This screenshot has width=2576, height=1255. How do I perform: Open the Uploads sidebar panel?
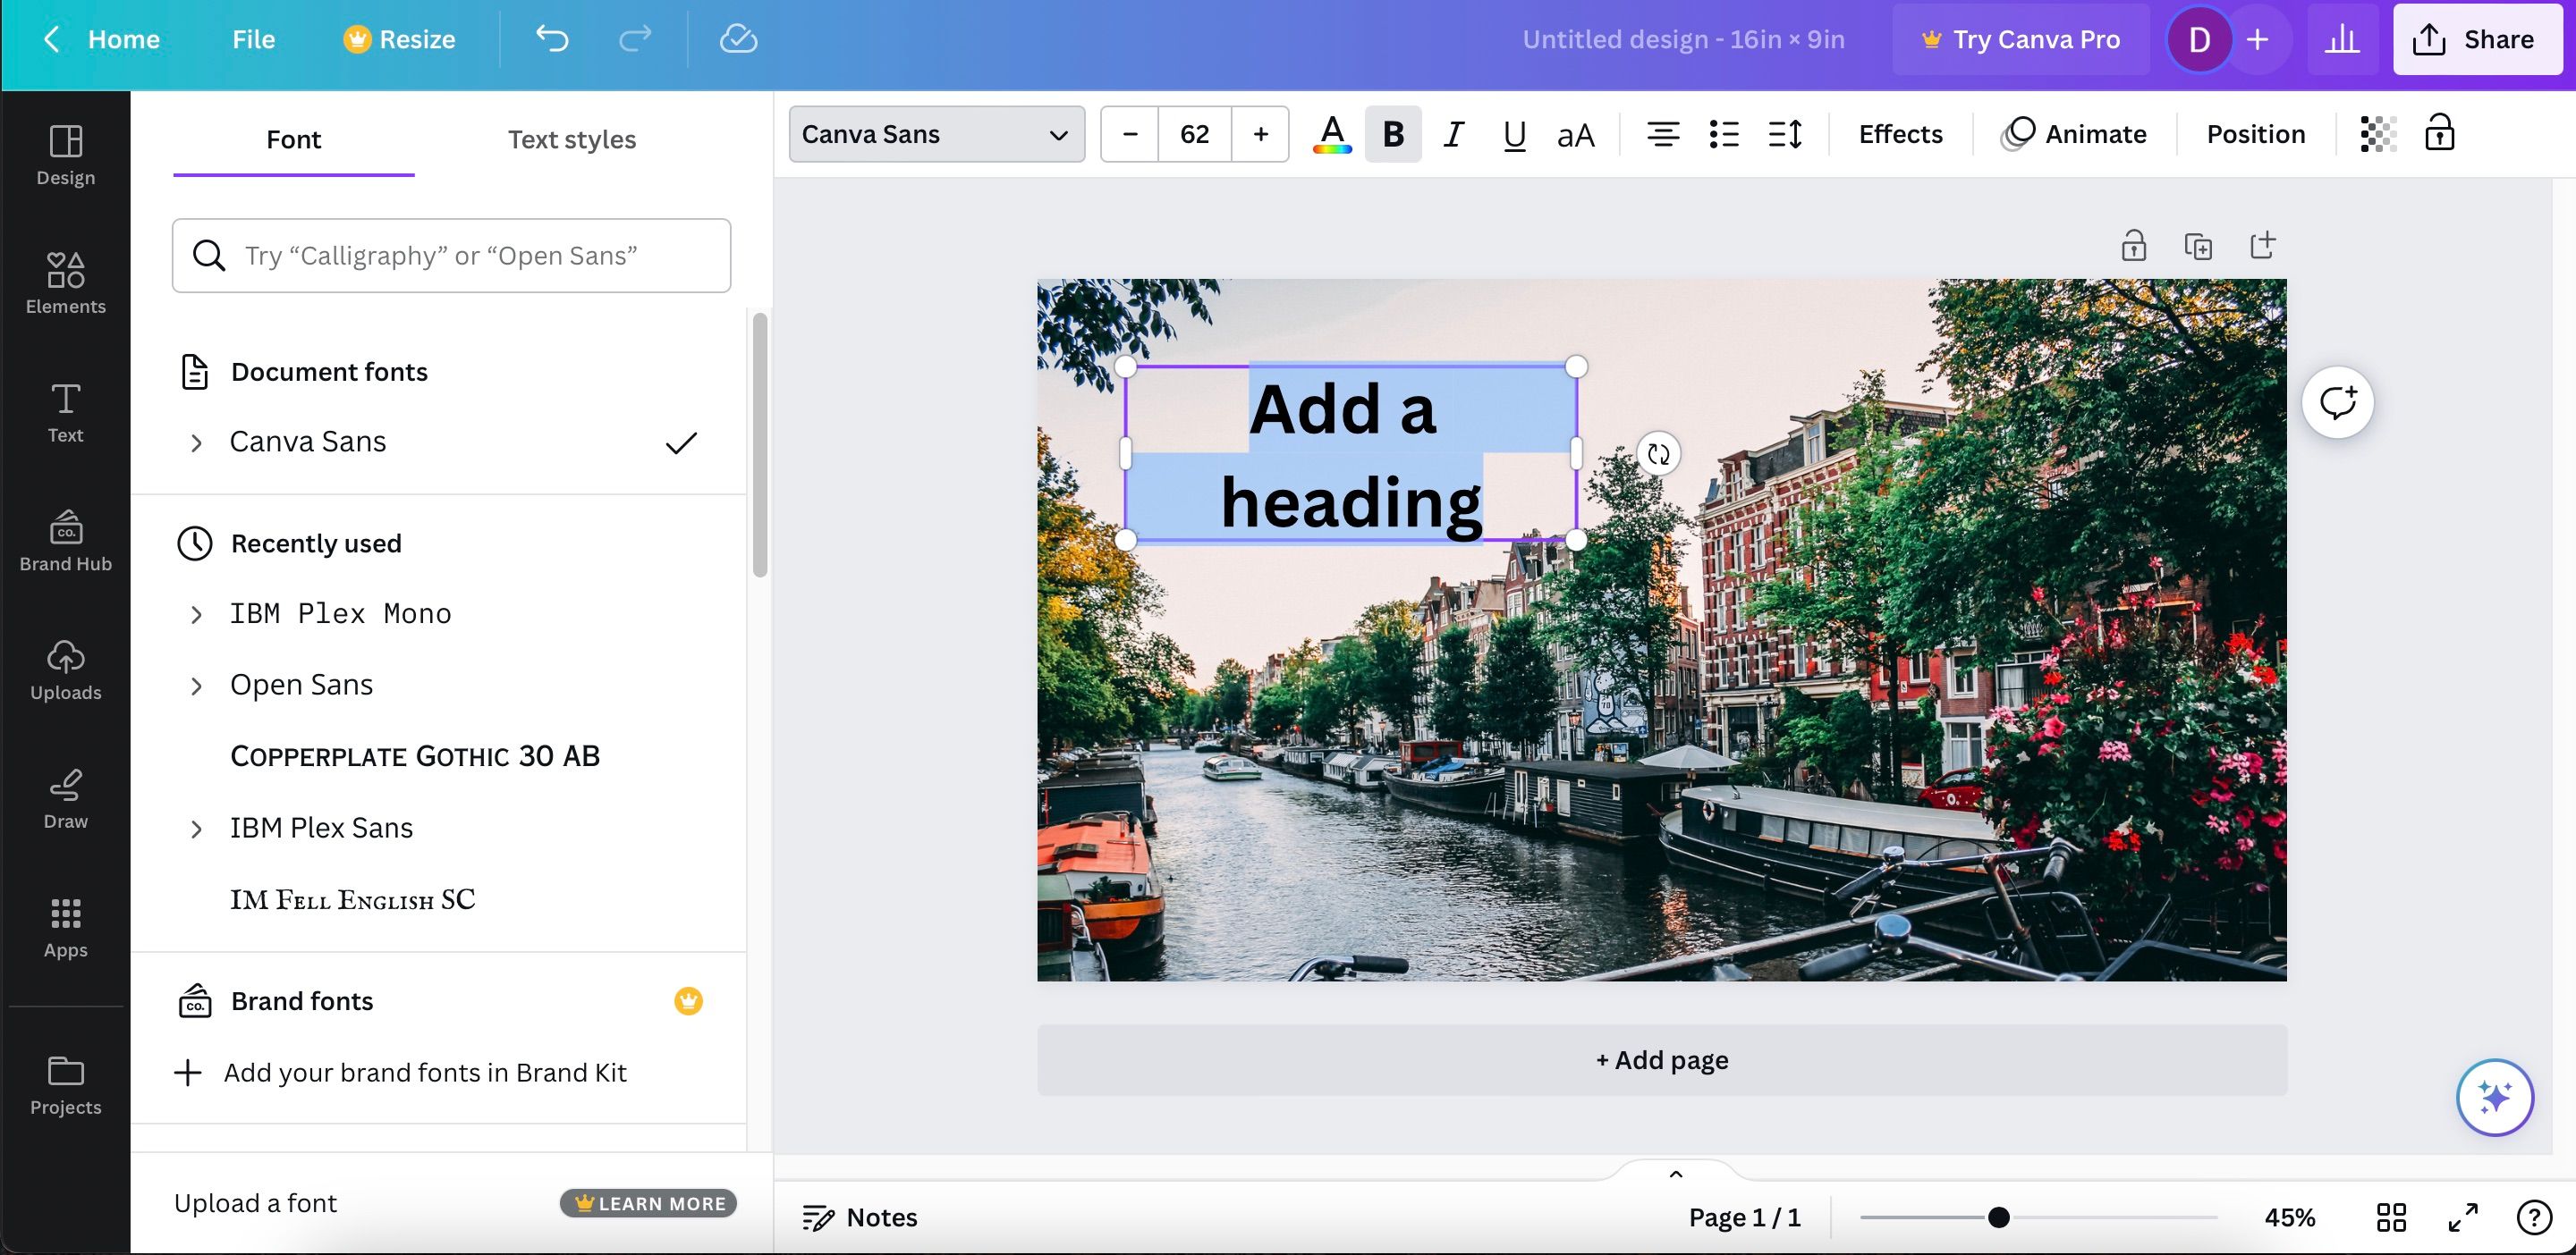click(66, 669)
